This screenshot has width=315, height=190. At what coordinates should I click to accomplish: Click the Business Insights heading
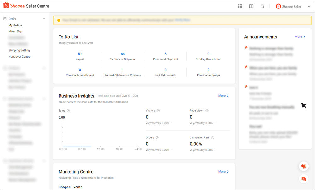pyautogui.click(x=76, y=96)
